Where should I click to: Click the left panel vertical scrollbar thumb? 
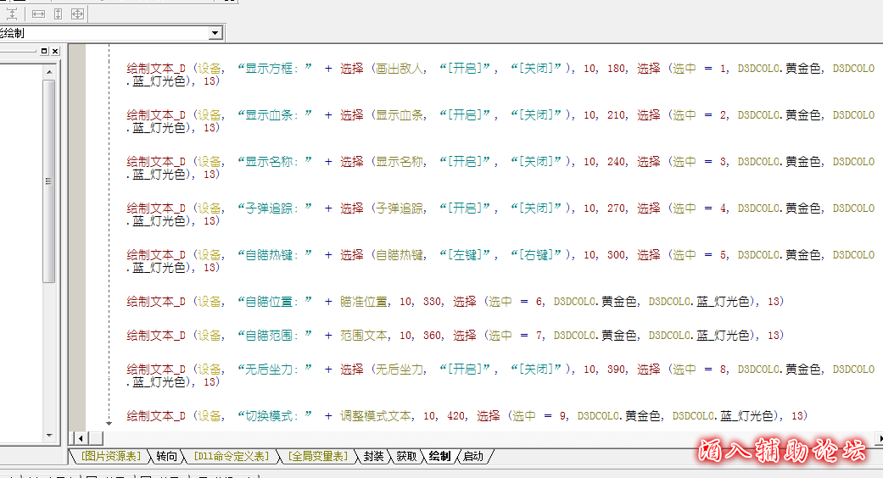tap(49, 181)
